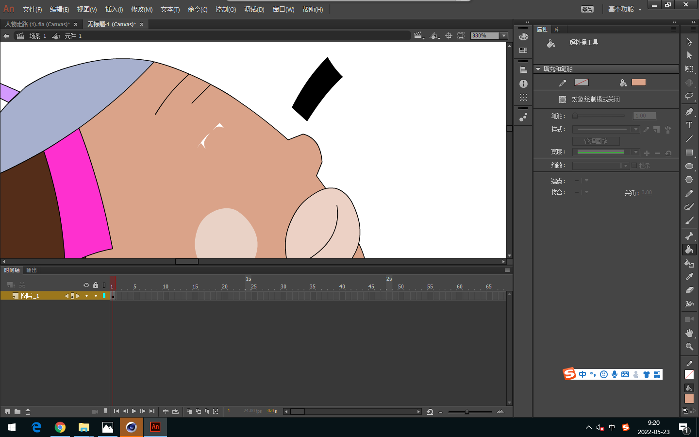The width and height of the screenshot is (699, 437).
Task: Click the stroke color swatch in properties
Action: 582,83
